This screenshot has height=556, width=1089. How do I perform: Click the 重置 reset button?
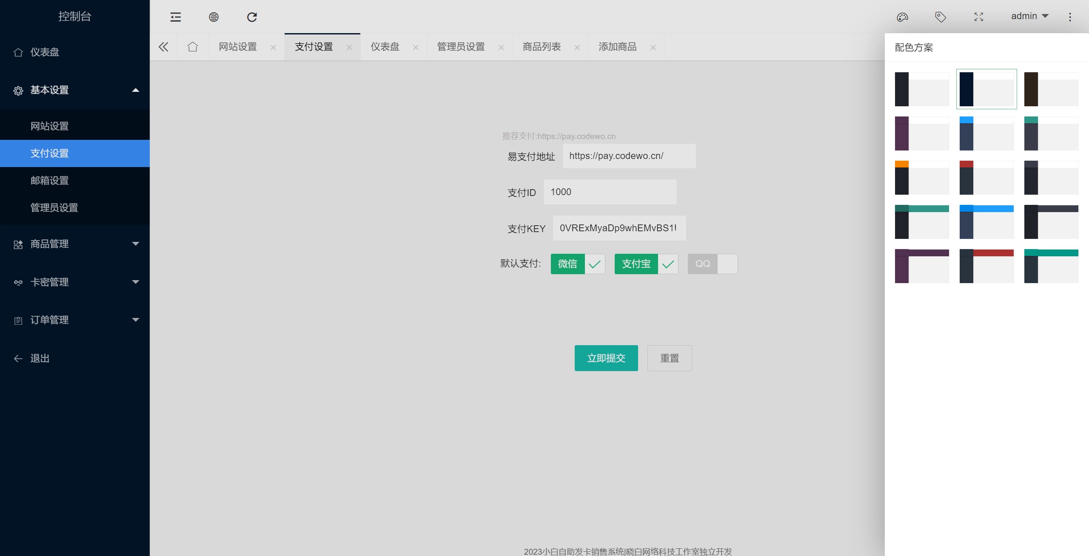pos(669,358)
